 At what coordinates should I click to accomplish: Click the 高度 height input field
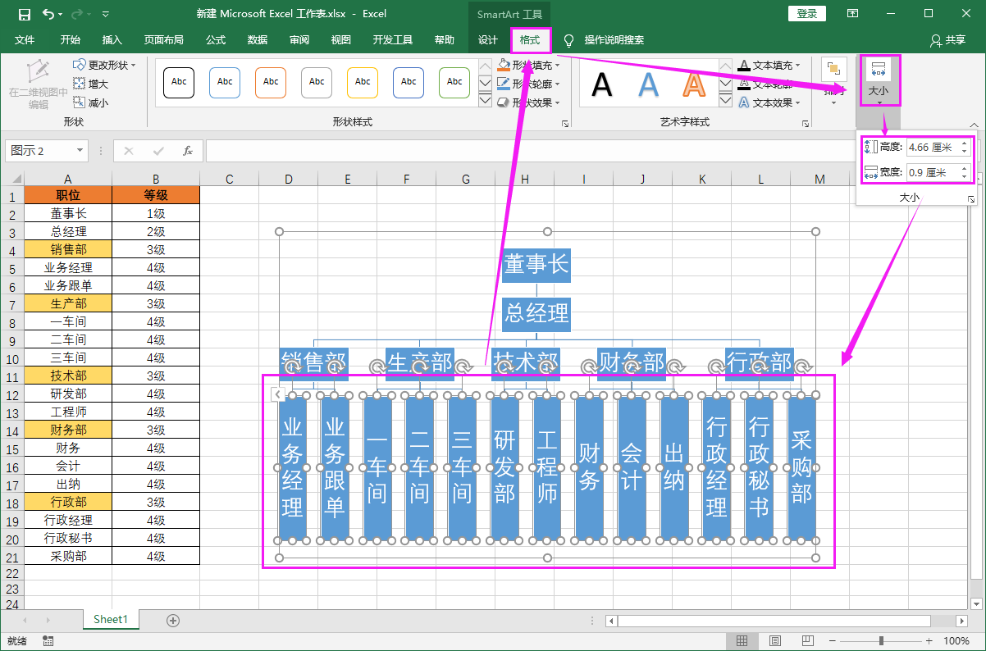coord(931,147)
